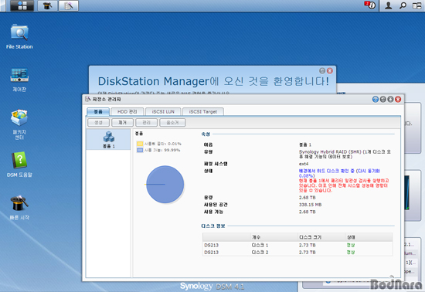Click the red parity consistency warning text

(x=344, y=185)
